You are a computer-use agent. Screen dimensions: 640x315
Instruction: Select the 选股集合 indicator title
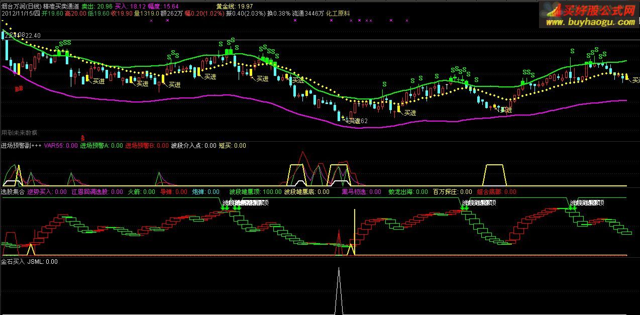pyautogui.click(x=13, y=192)
